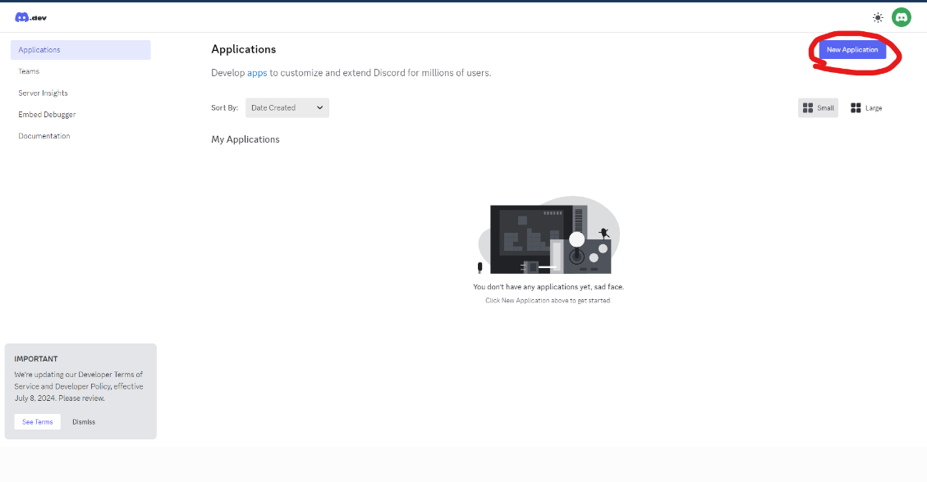Click the 'My Applications' heading
This screenshot has height=482, width=927.
point(246,139)
